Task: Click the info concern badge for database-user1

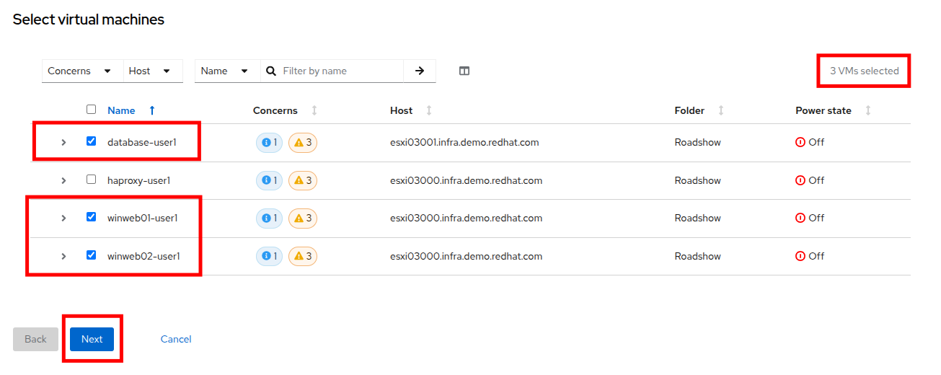Action: point(269,143)
